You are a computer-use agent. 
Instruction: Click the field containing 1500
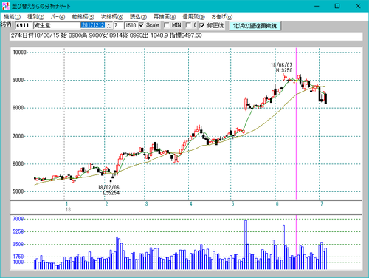tap(131, 25)
